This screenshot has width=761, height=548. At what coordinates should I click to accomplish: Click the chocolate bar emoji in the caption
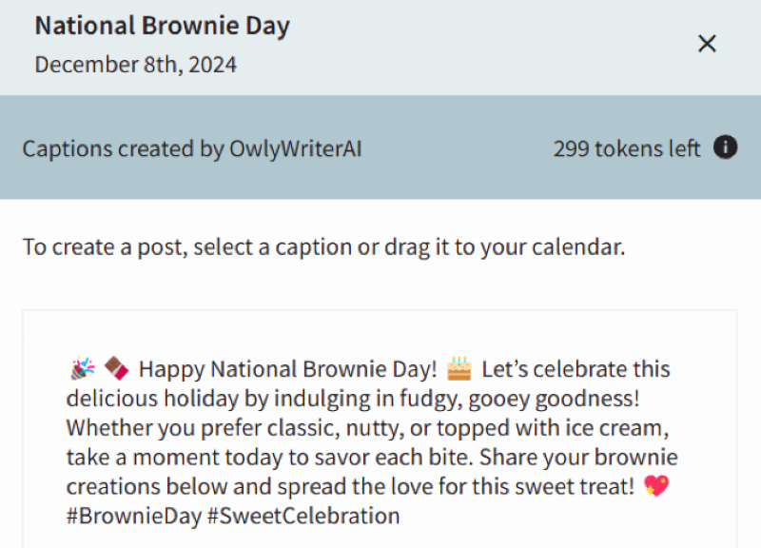pyautogui.click(x=114, y=367)
